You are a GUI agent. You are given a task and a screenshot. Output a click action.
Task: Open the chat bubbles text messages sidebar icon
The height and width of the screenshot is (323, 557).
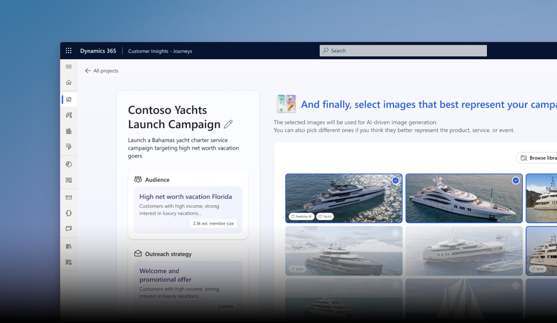point(69,228)
